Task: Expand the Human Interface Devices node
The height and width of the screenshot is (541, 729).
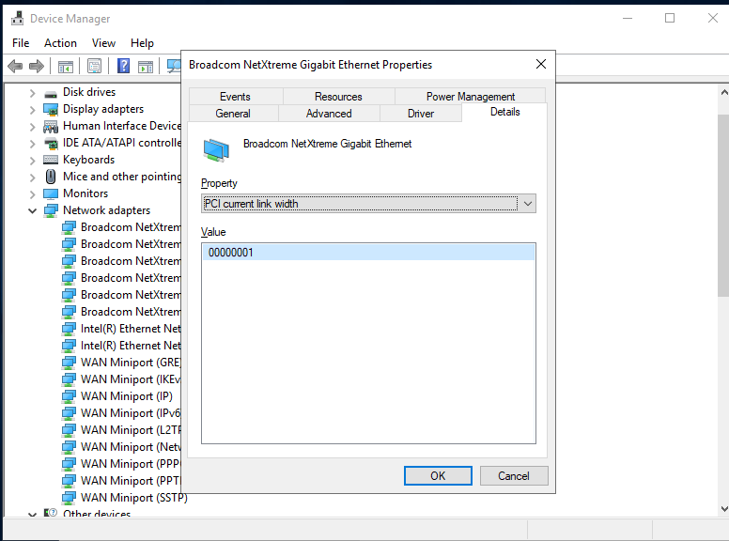Action: [x=32, y=127]
